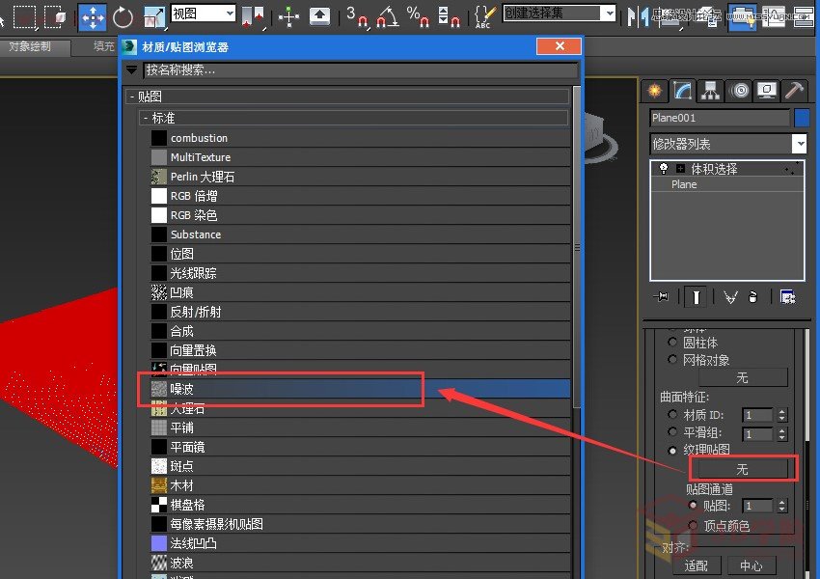
Task: Select the Move tool in the toolbar
Action: tap(93, 14)
